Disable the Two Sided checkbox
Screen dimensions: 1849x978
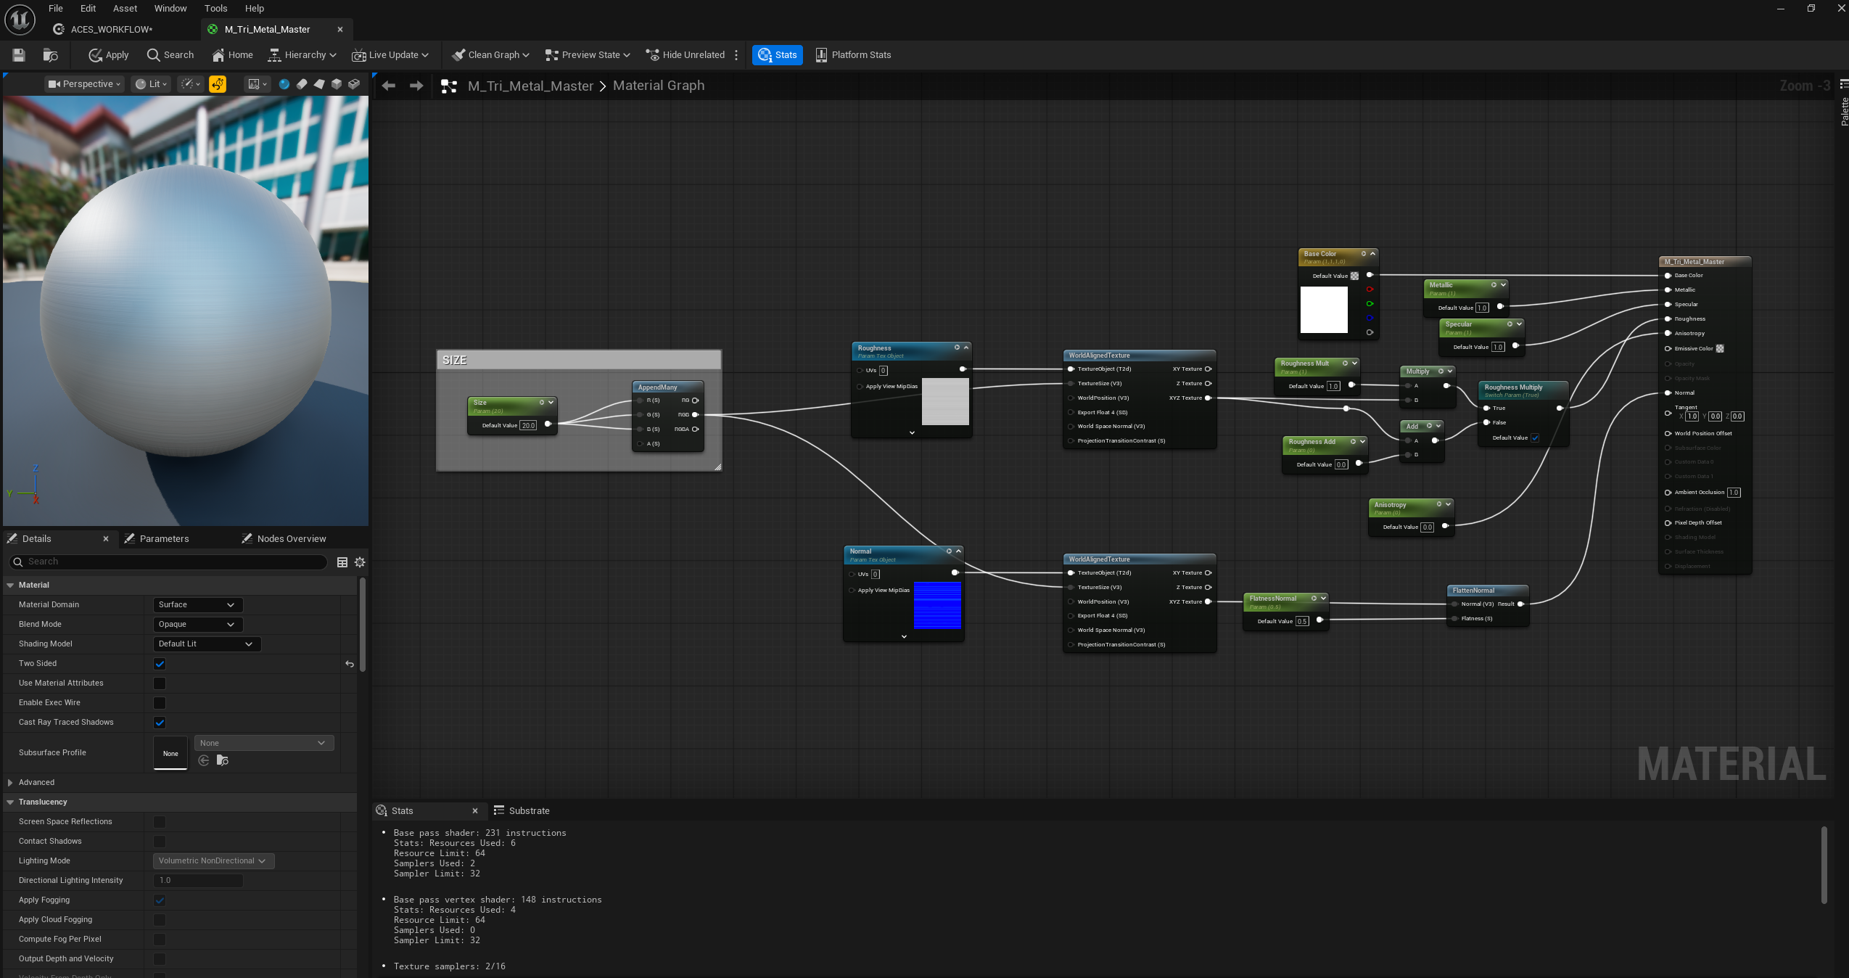pyautogui.click(x=160, y=663)
